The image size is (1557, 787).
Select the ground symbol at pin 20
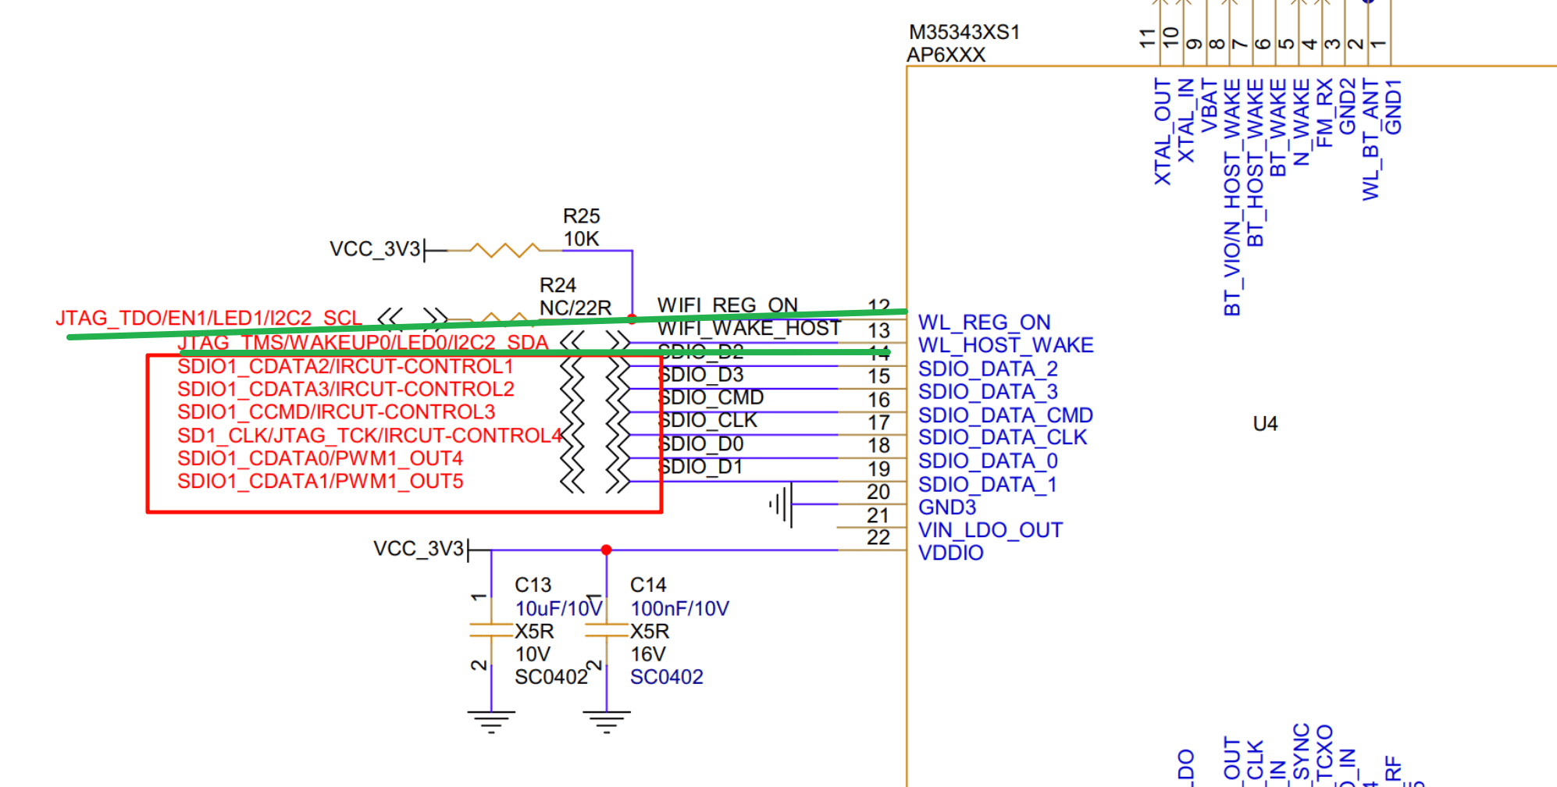(782, 504)
